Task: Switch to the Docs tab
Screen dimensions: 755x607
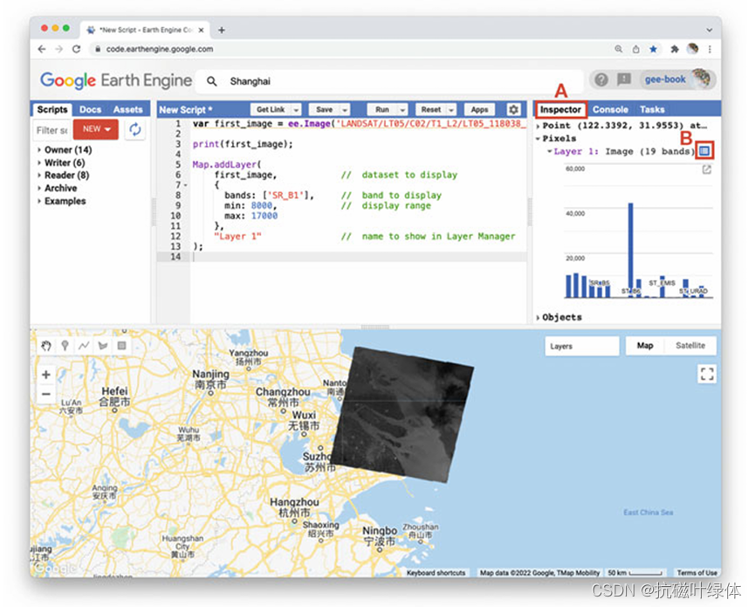Action: click(x=90, y=110)
